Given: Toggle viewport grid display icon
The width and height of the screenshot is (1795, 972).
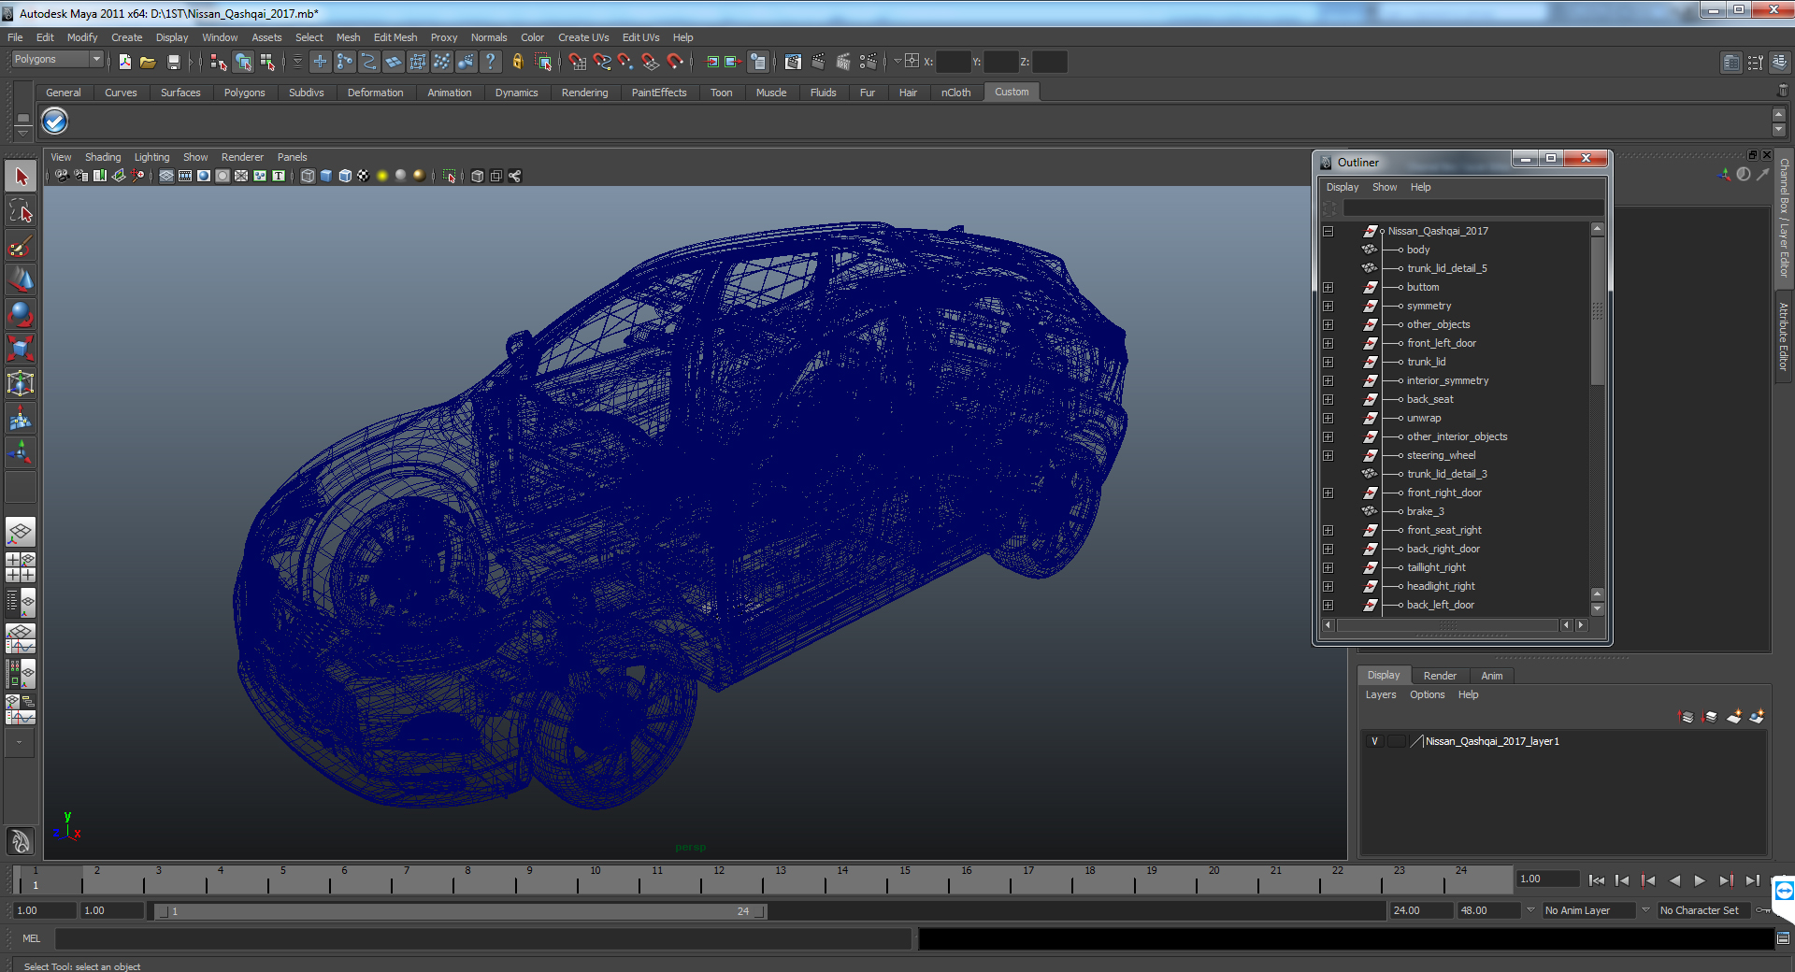Looking at the screenshot, I should click(x=166, y=176).
